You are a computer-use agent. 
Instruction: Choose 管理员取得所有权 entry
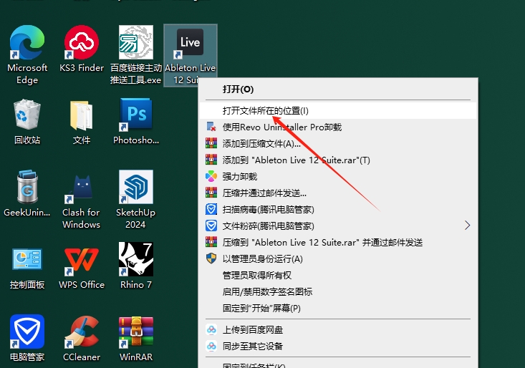338,275
